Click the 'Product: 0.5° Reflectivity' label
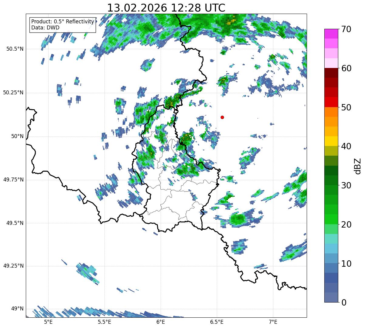Image resolution: width=365 pixels, height=328 pixels. pyautogui.click(x=63, y=22)
